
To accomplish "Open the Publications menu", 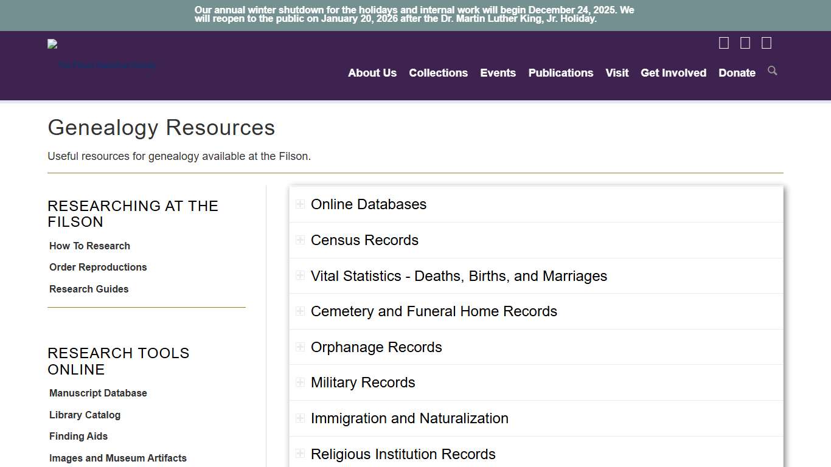I will coord(560,73).
